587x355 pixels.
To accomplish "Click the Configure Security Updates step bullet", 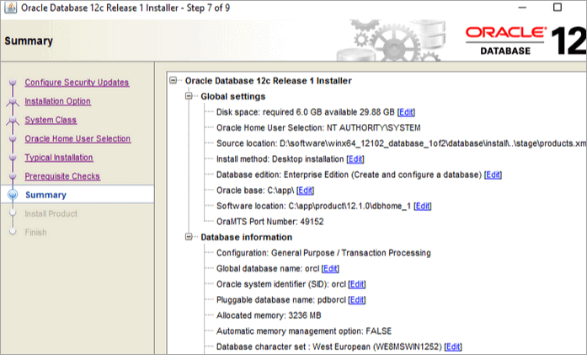I will [x=13, y=82].
